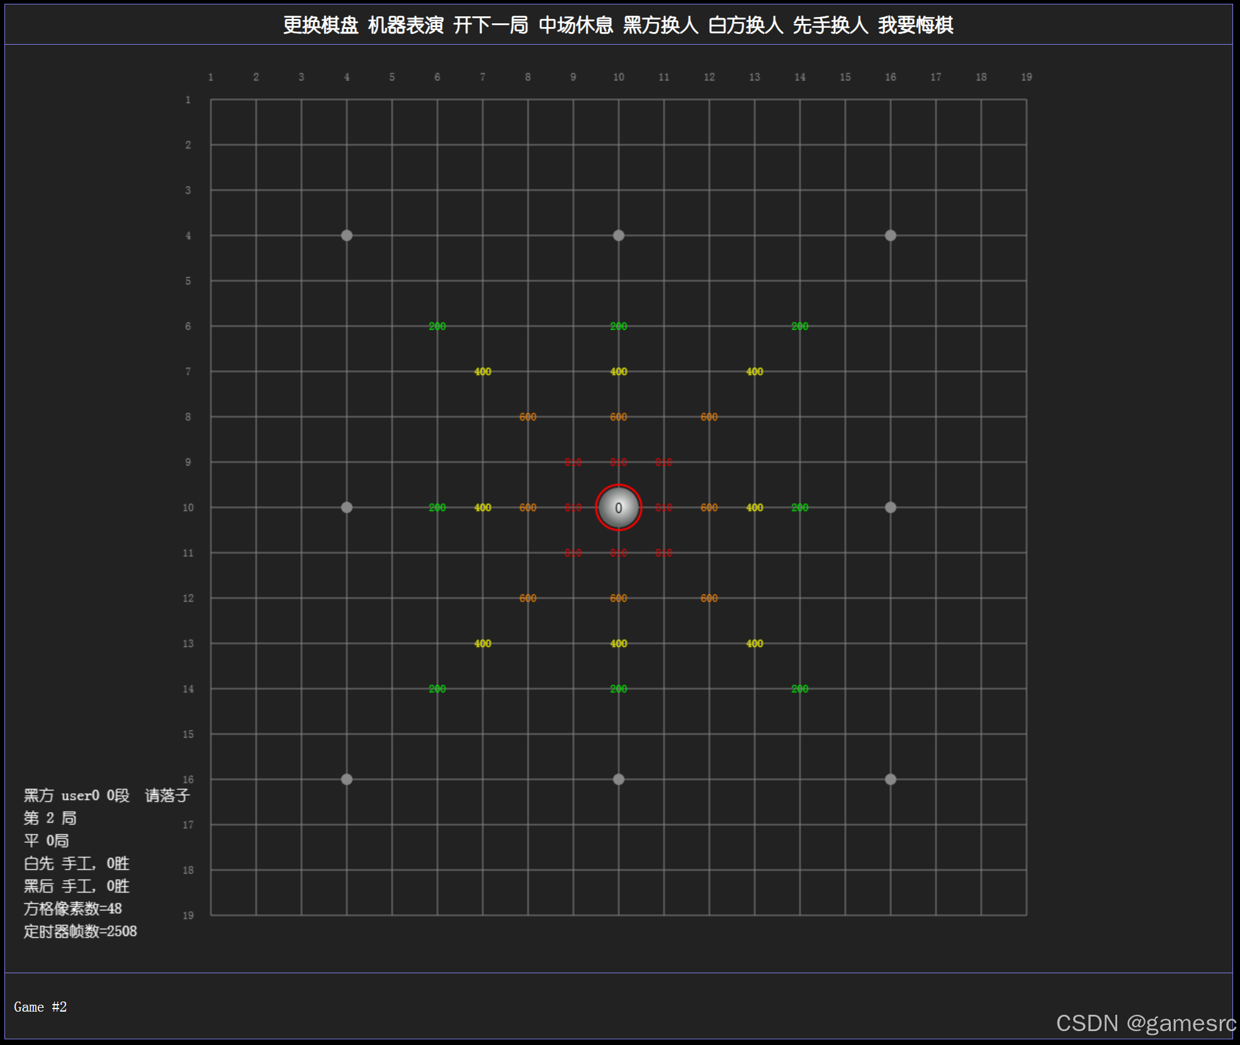This screenshot has width=1240, height=1045.
Task: Click 中场休息 to pause the match
Action: [x=575, y=25]
